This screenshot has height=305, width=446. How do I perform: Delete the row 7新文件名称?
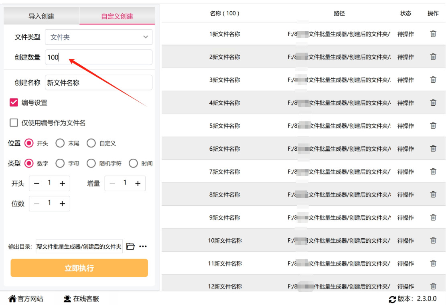(433, 172)
